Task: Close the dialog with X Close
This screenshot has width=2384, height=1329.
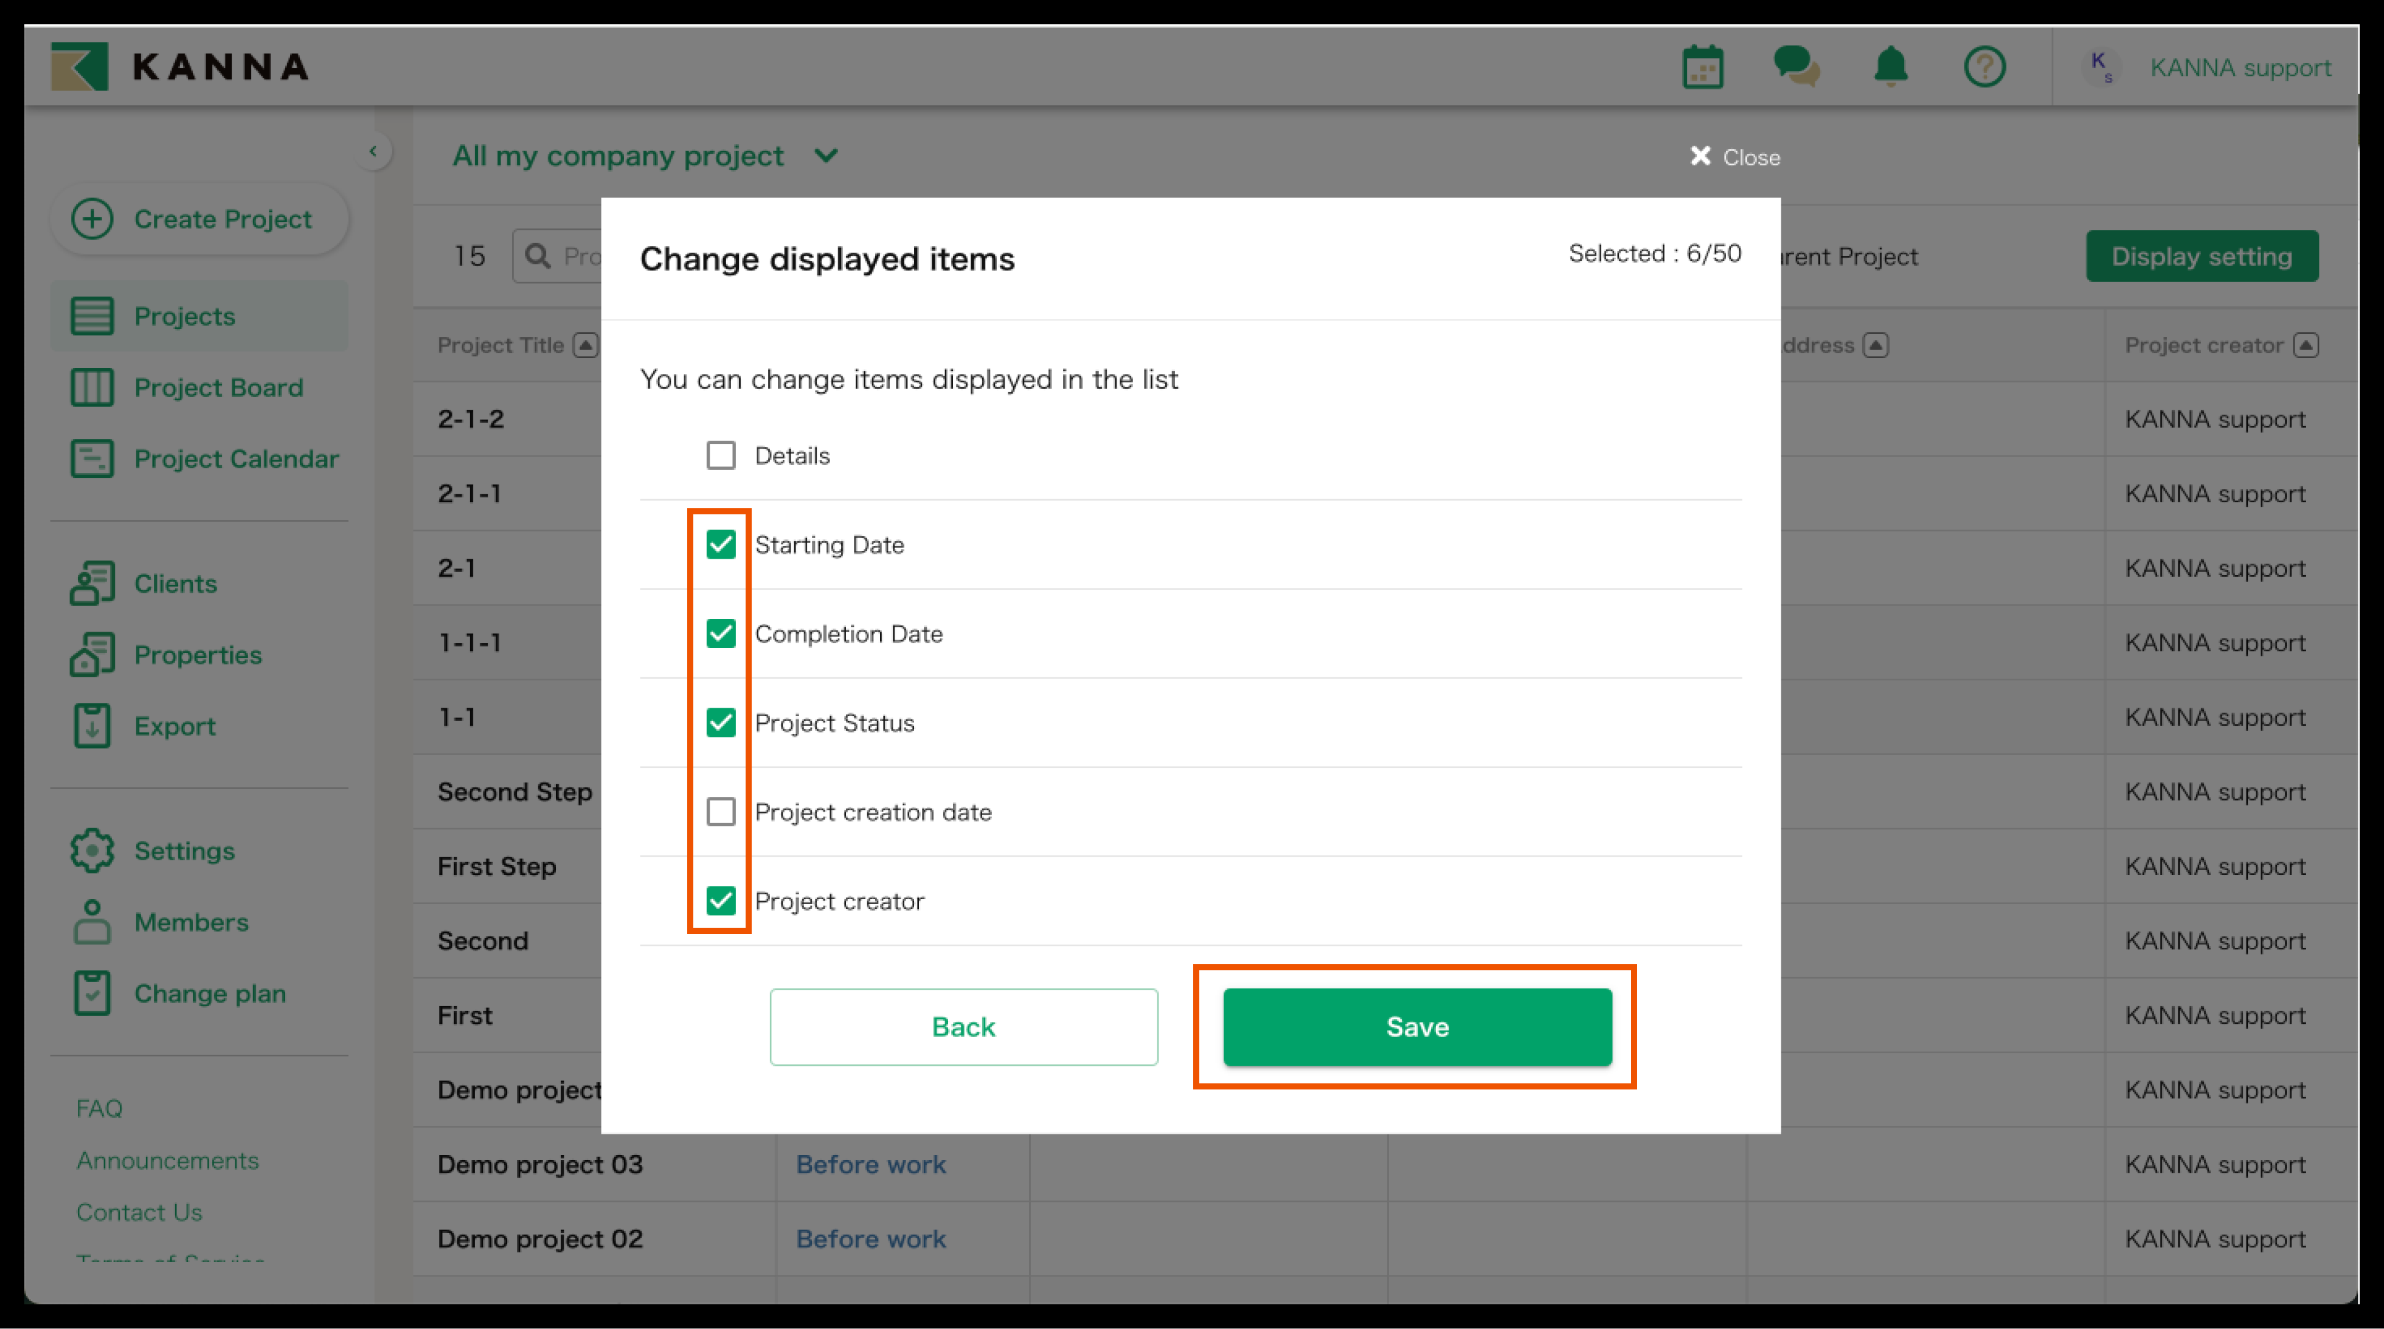Action: pyautogui.click(x=1733, y=157)
